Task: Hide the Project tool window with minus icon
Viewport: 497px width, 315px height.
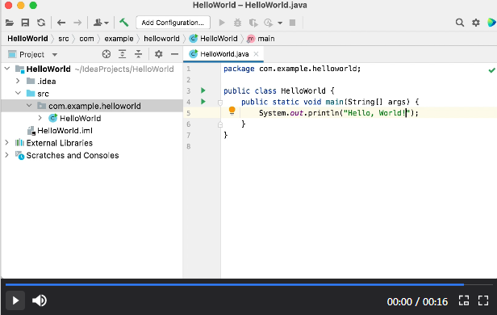Action: [174, 54]
